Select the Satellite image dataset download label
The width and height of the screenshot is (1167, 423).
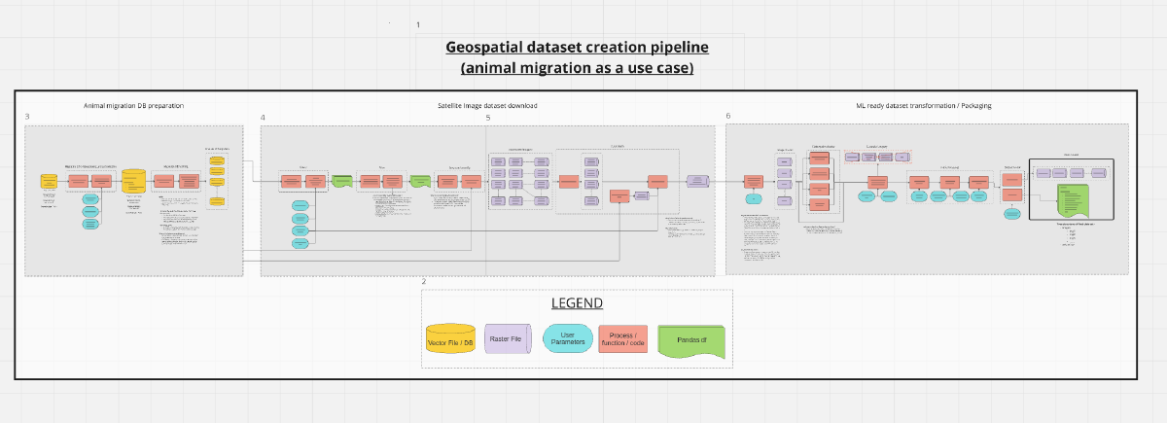[487, 105]
